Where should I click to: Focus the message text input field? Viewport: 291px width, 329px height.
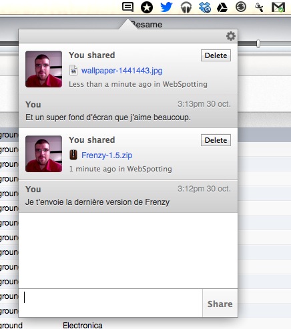point(111,303)
